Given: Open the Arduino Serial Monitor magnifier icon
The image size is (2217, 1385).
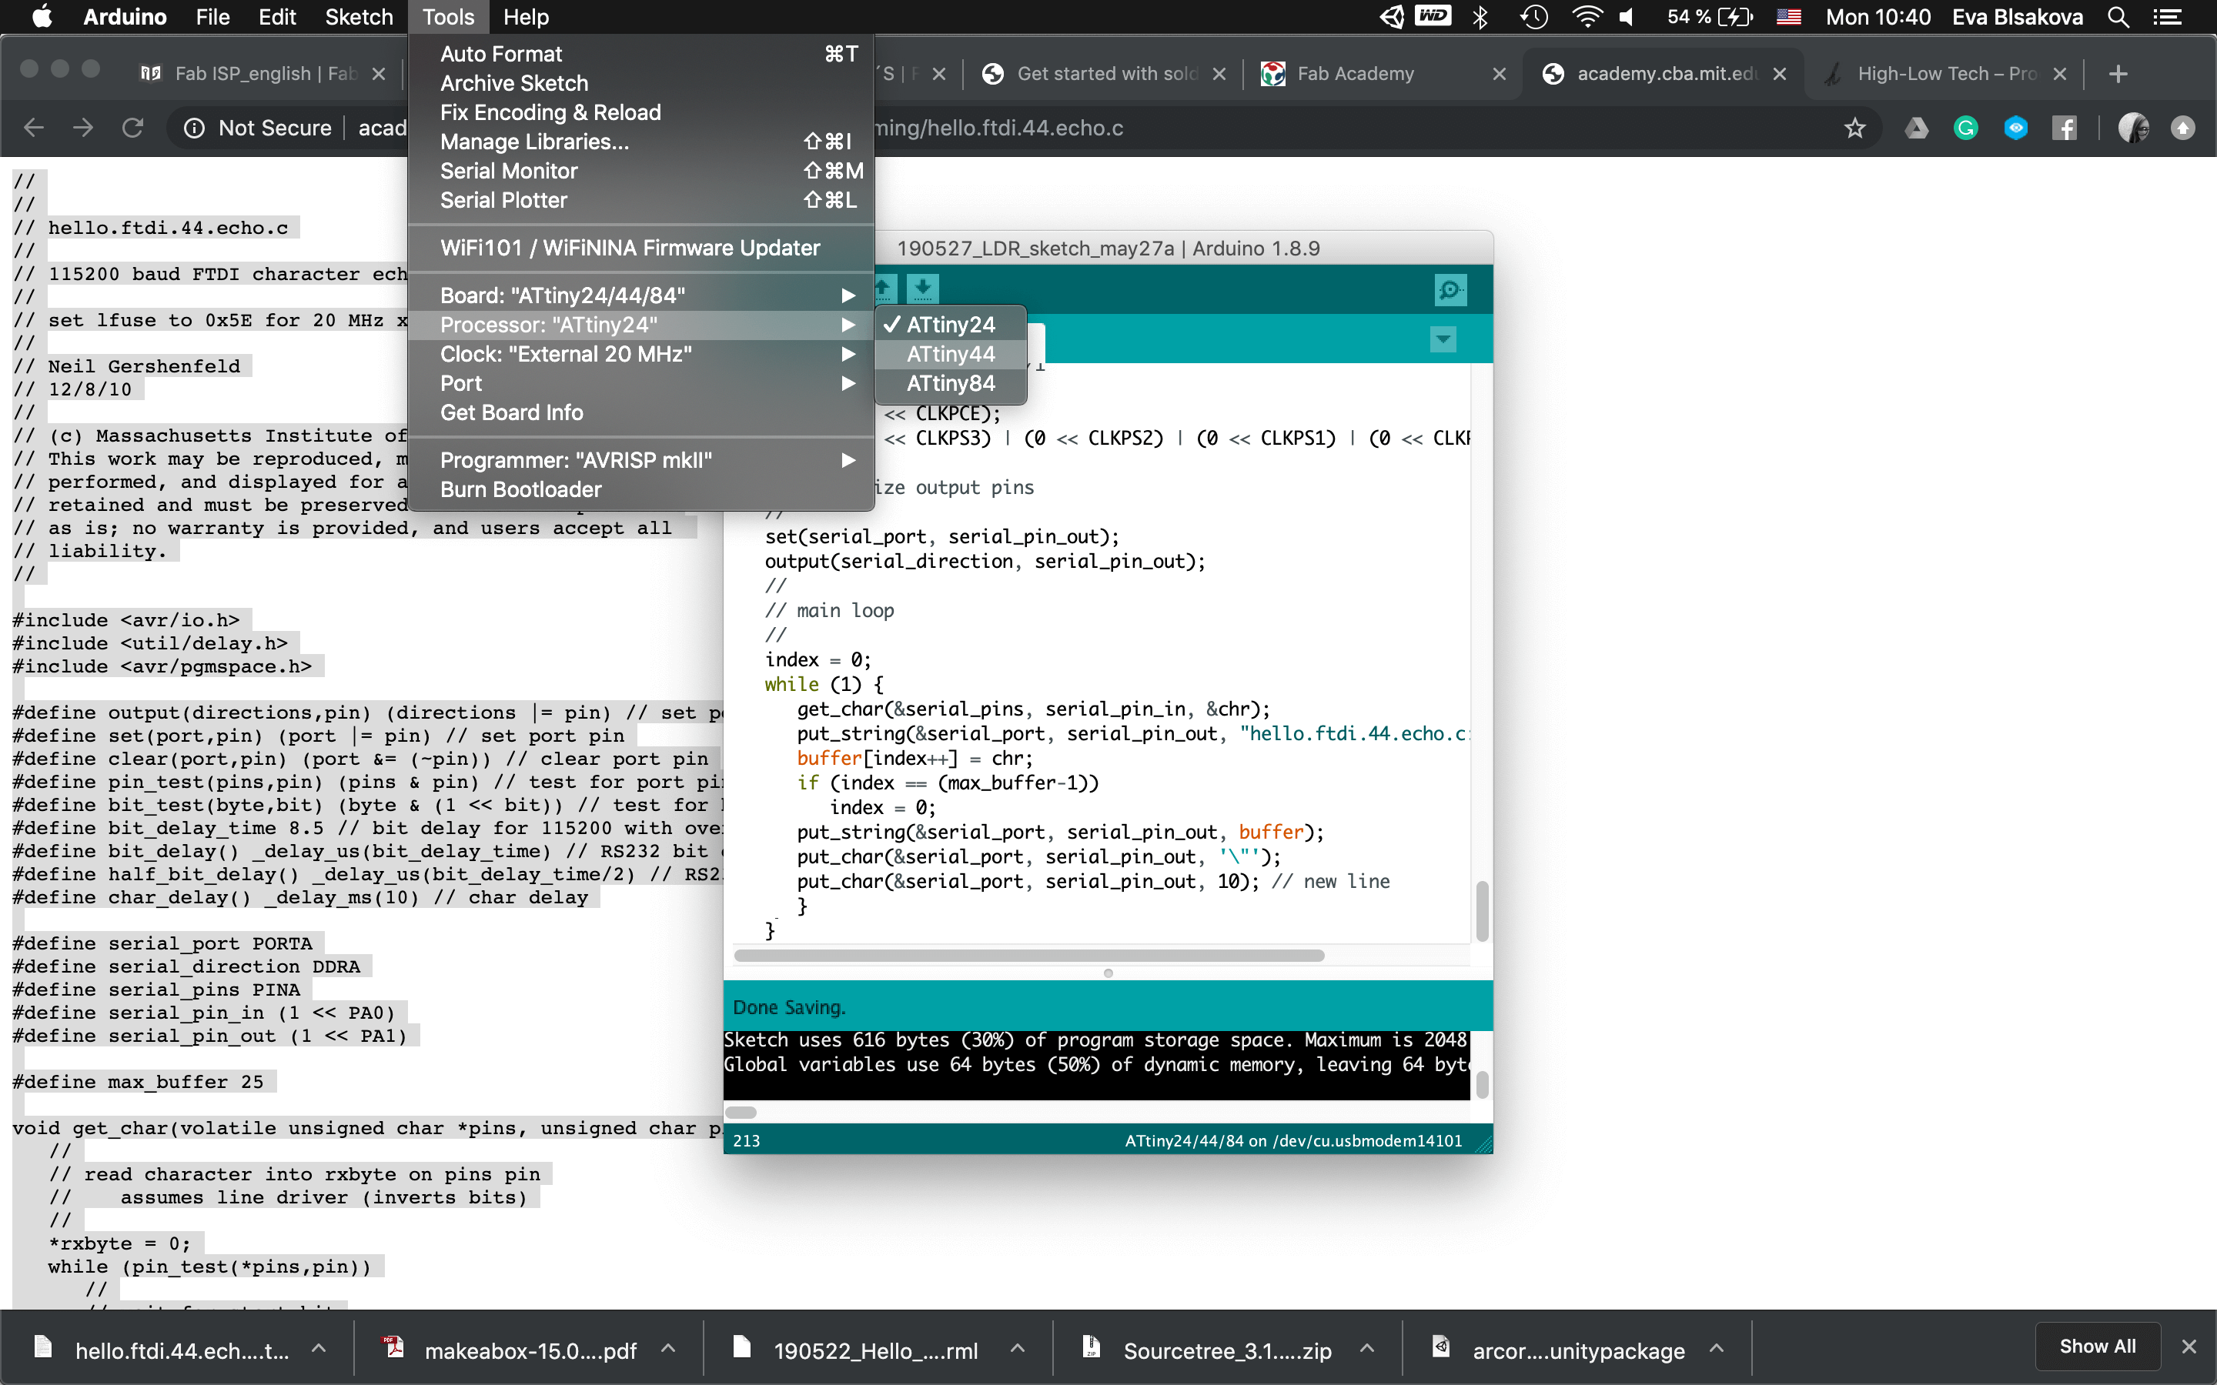Looking at the screenshot, I should pyautogui.click(x=1450, y=290).
